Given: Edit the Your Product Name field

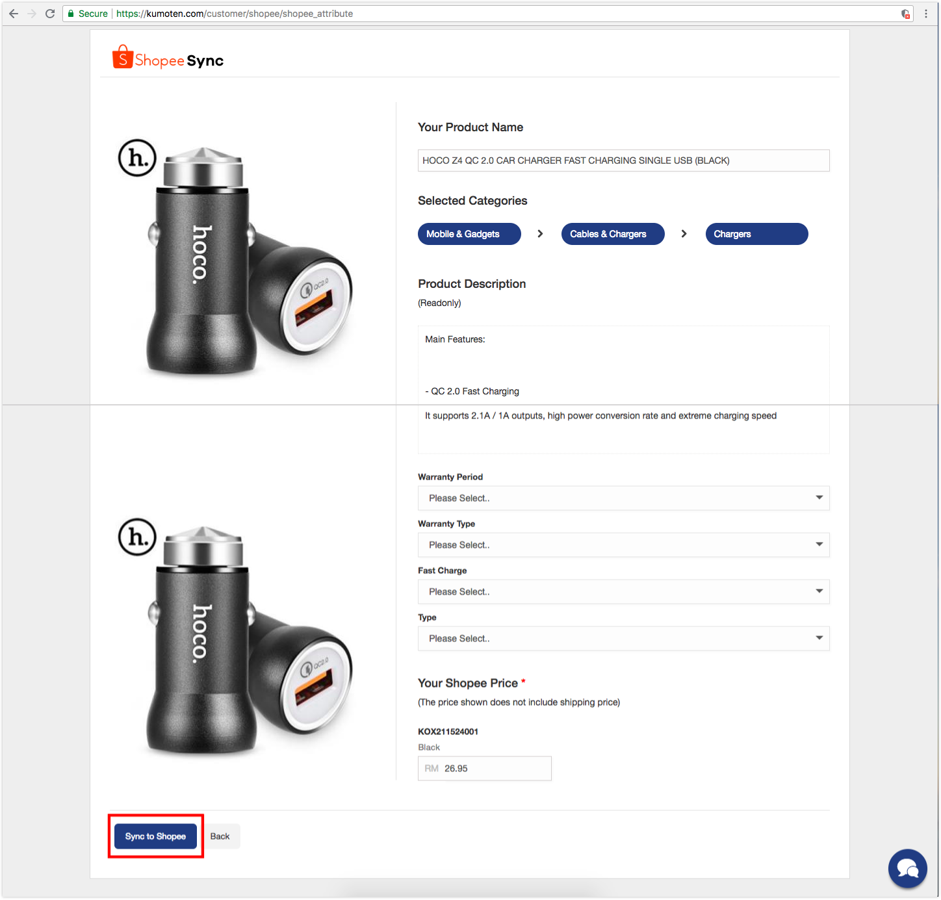Looking at the screenshot, I should coord(623,161).
